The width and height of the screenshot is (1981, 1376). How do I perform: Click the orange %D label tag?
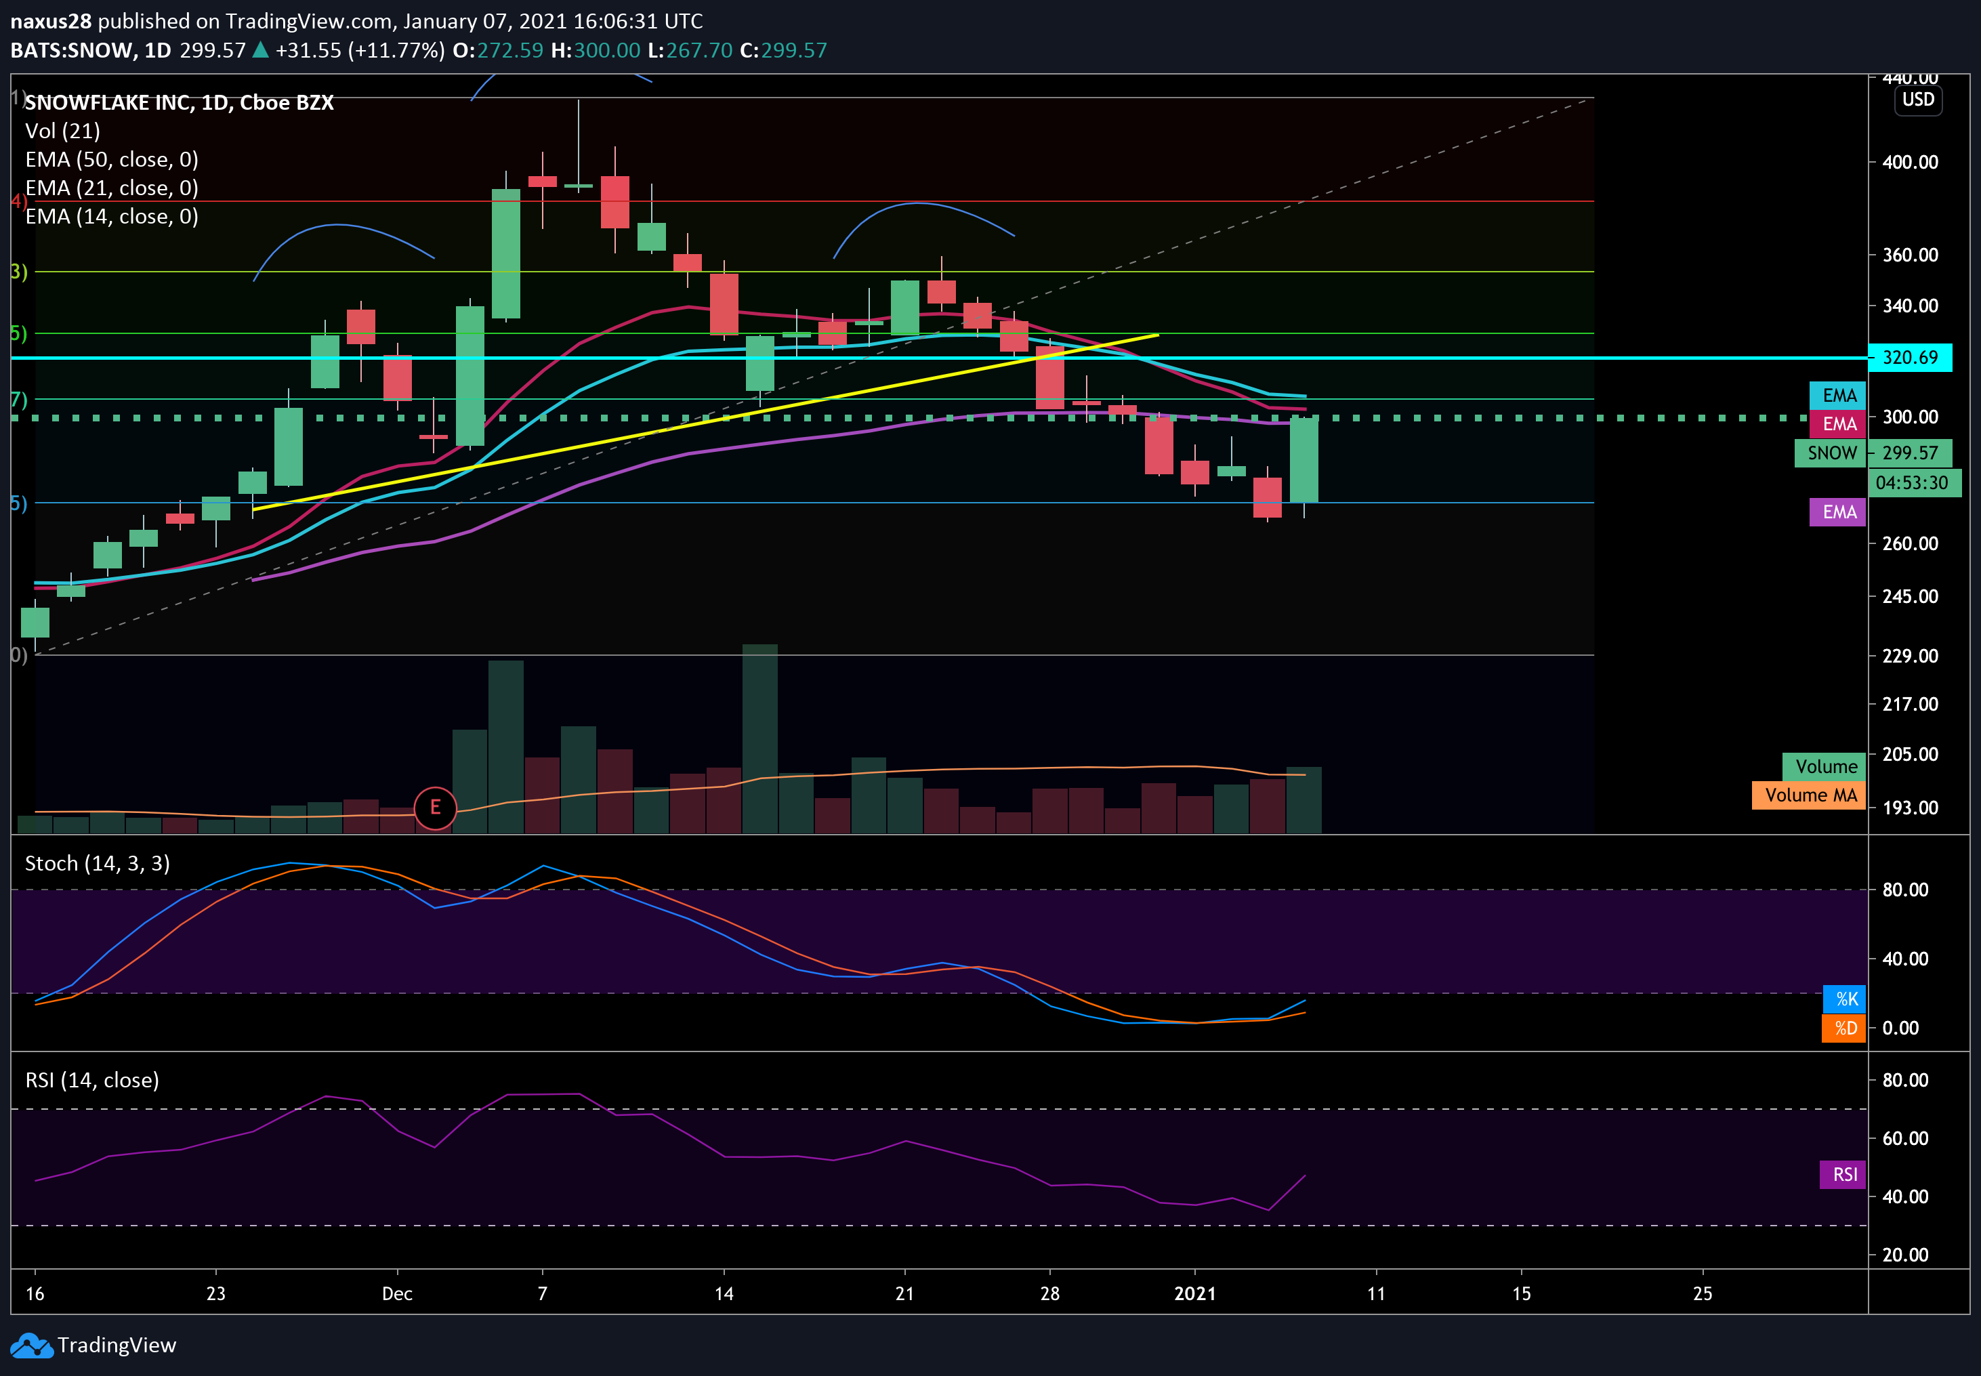click(x=1844, y=1028)
